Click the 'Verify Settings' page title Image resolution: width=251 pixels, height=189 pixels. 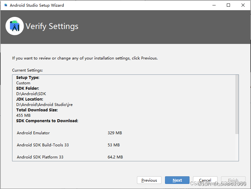pos(52,26)
